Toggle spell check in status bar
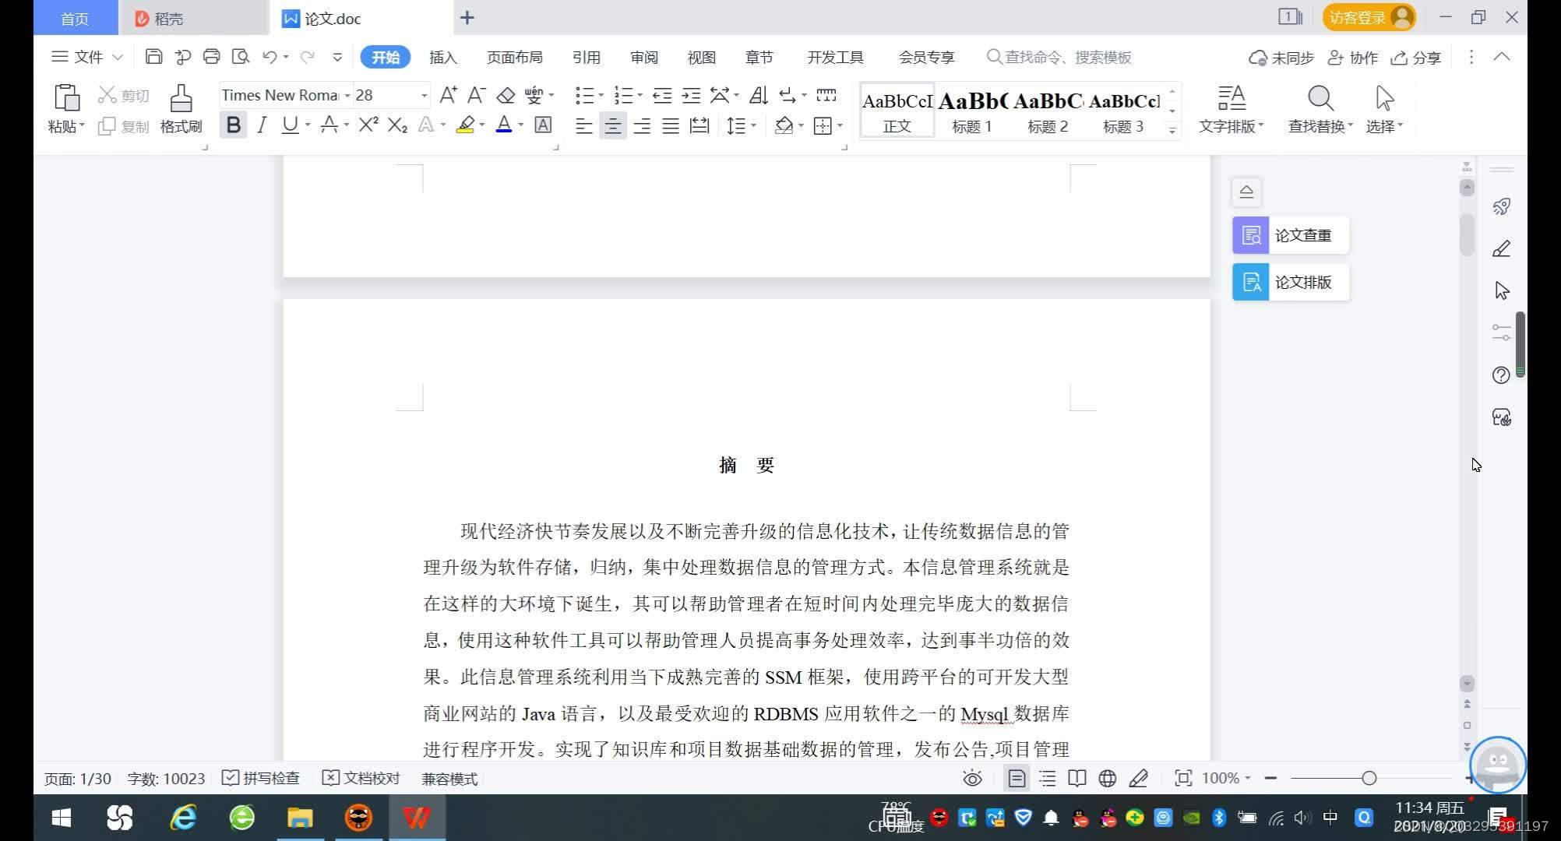This screenshot has height=841, width=1561. [261, 778]
